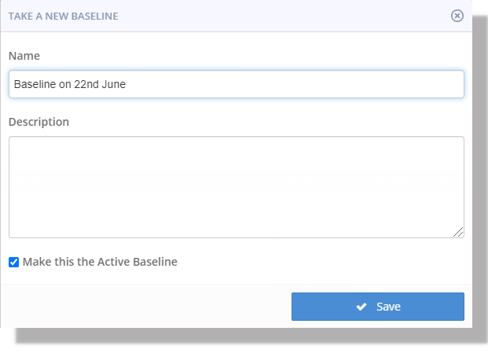
Task: Click the word 'Baseline' in the Name field
Action: [35, 84]
